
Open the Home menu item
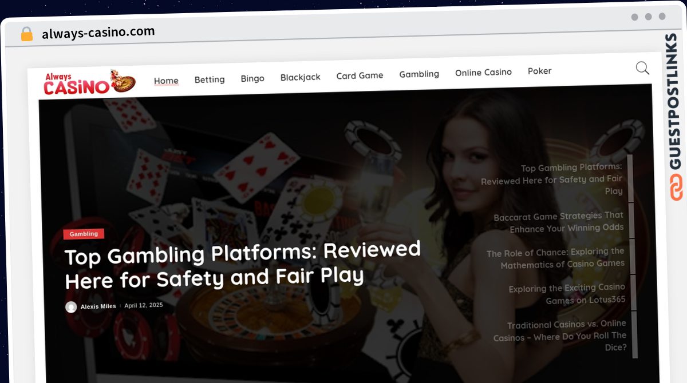[x=166, y=81]
